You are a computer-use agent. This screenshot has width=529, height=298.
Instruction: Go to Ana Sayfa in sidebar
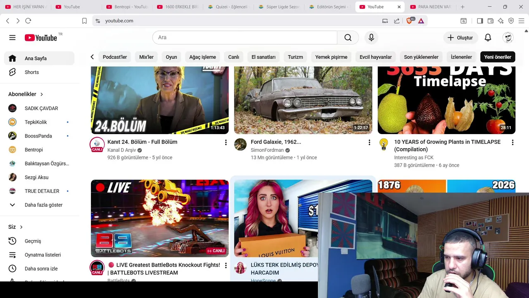click(39, 58)
